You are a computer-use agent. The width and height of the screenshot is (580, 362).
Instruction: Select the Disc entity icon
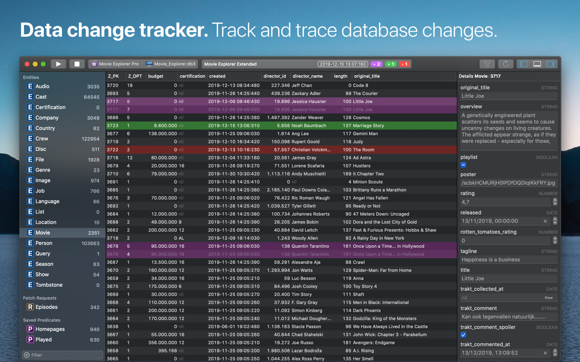[x=30, y=149]
